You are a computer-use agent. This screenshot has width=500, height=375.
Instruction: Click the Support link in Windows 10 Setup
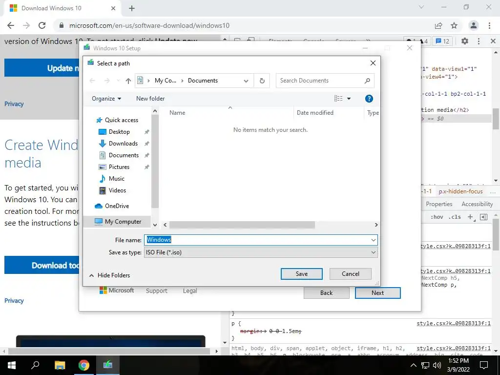[x=157, y=291]
